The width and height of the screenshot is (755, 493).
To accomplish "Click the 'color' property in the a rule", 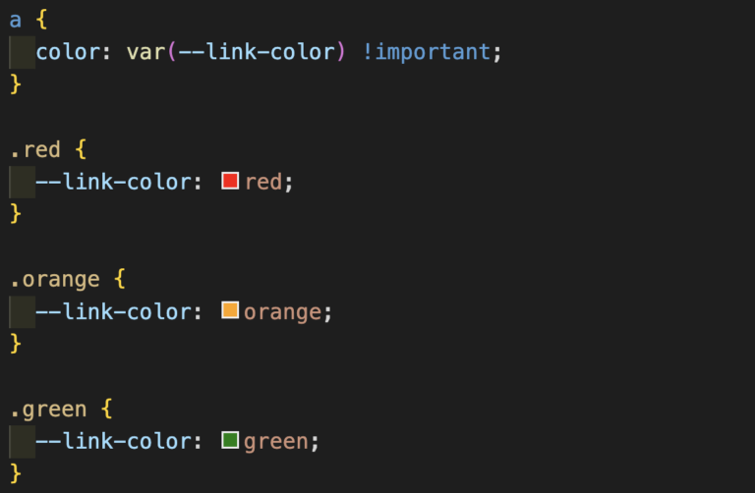I will 68,51.
